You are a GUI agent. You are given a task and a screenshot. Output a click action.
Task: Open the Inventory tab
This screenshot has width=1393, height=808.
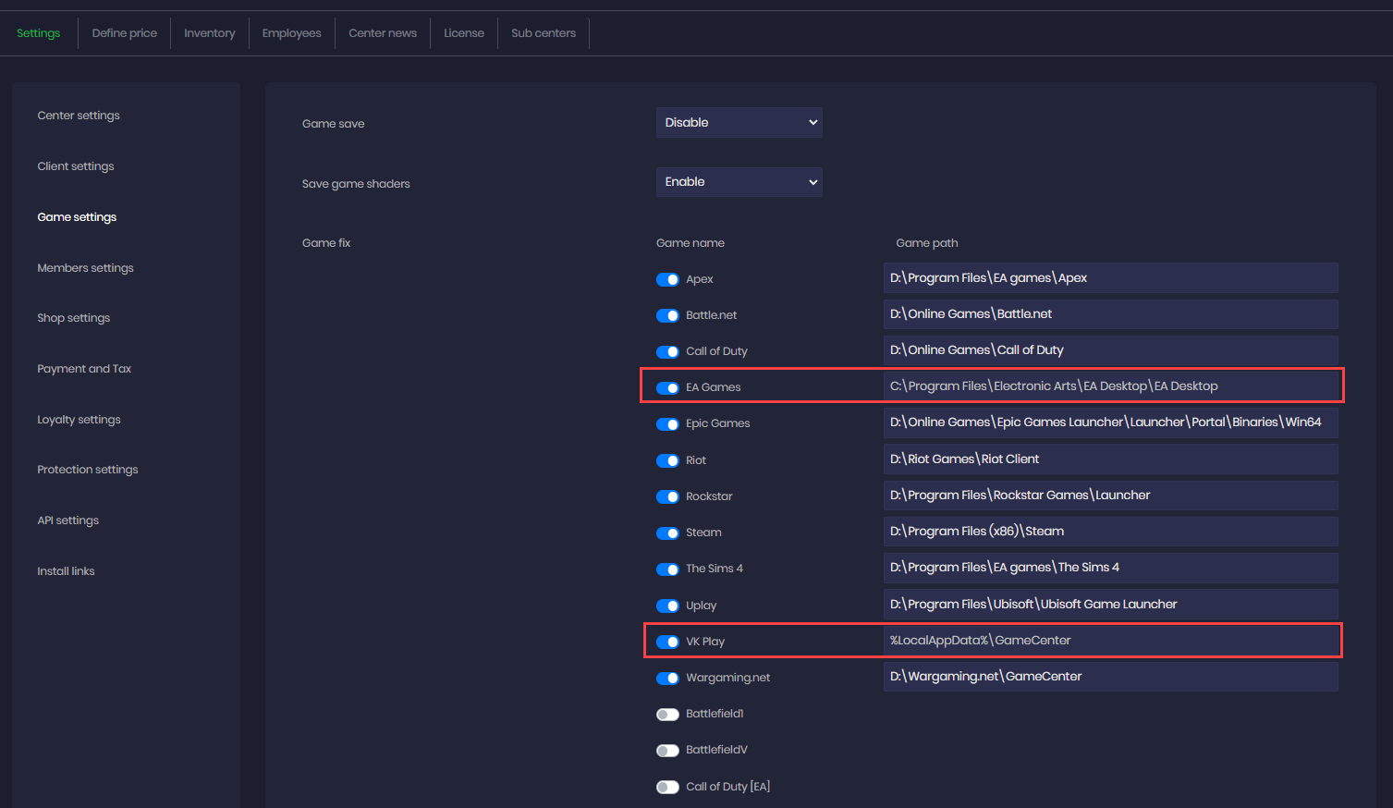pos(210,33)
